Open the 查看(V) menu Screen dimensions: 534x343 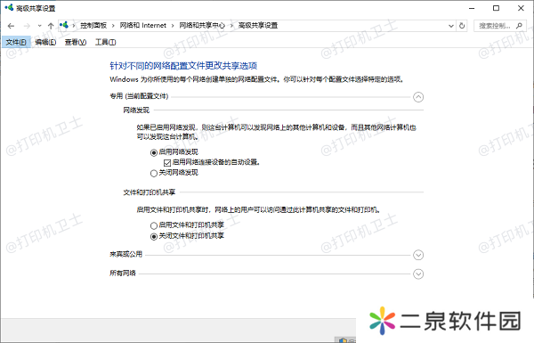tap(76, 42)
